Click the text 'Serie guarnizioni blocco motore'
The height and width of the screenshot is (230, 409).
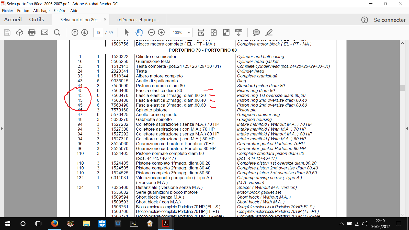[x=167, y=192]
